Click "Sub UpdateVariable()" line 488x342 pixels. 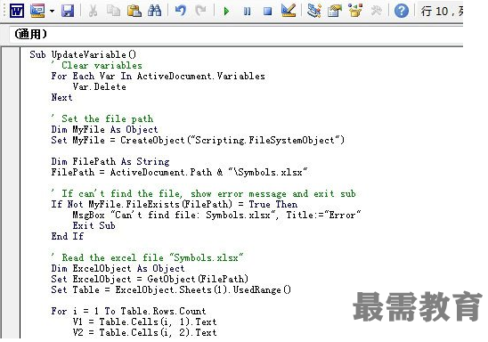[x=83, y=54]
